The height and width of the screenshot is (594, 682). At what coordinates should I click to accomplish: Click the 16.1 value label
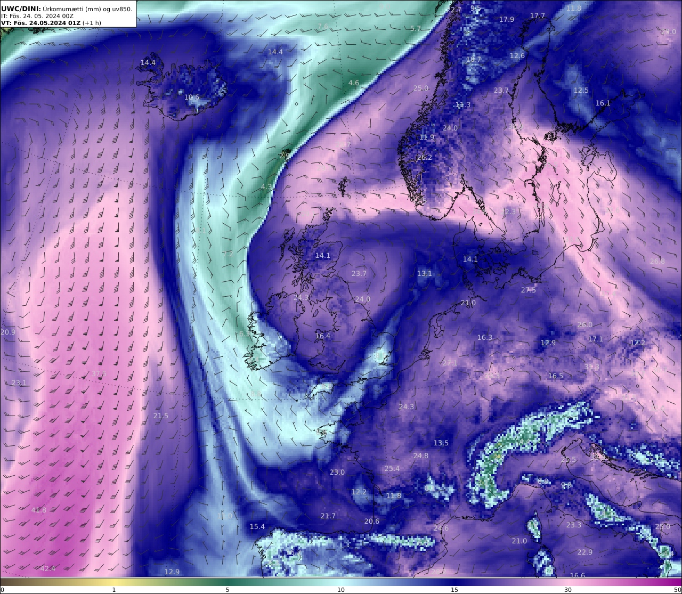tap(603, 103)
